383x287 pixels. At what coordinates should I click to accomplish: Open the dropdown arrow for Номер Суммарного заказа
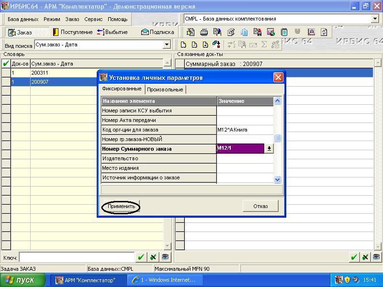pos(269,149)
